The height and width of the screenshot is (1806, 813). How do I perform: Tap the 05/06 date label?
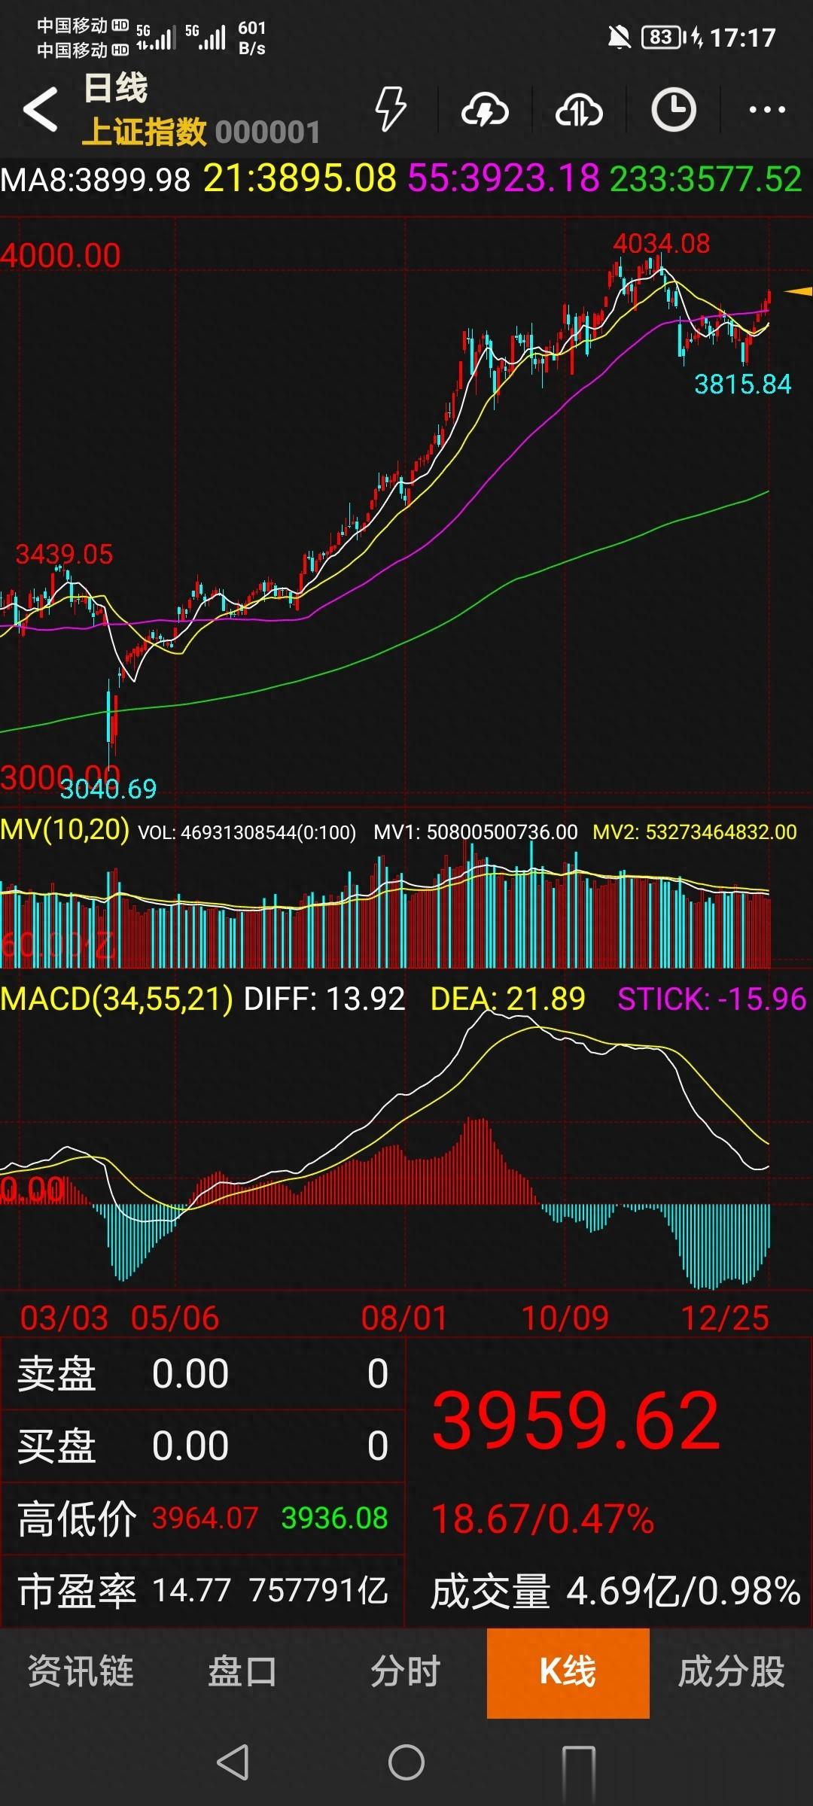pyautogui.click(x=175, y=1318)
